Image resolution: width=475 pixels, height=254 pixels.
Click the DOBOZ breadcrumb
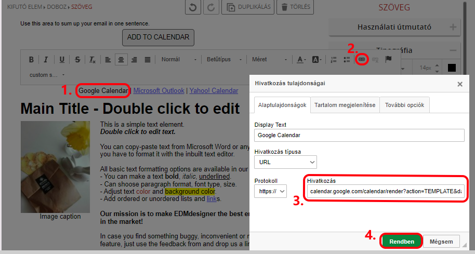coord(56,7)
